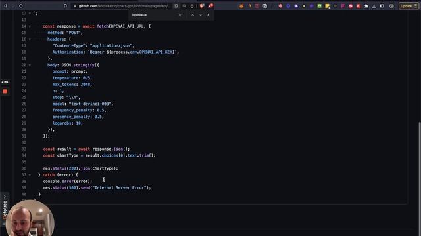Click "Internal Server Error" string
Screen dimensions: 421x236
point(119,188)
